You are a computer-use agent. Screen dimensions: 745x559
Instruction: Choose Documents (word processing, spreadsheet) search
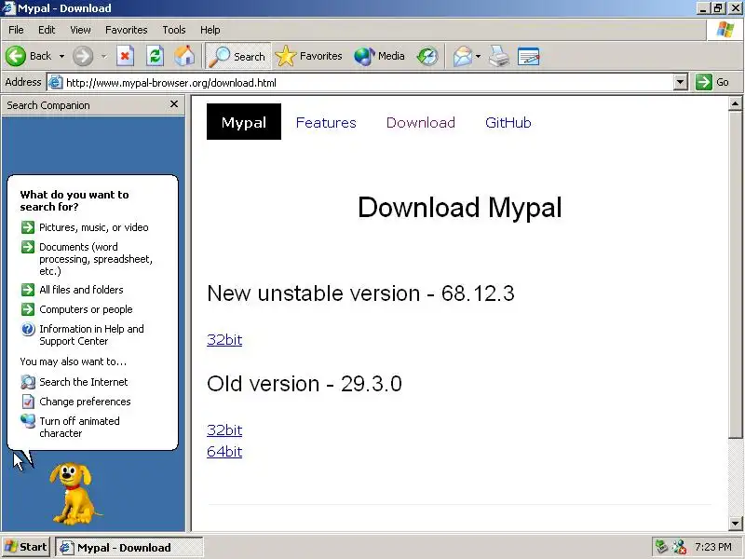87,259
